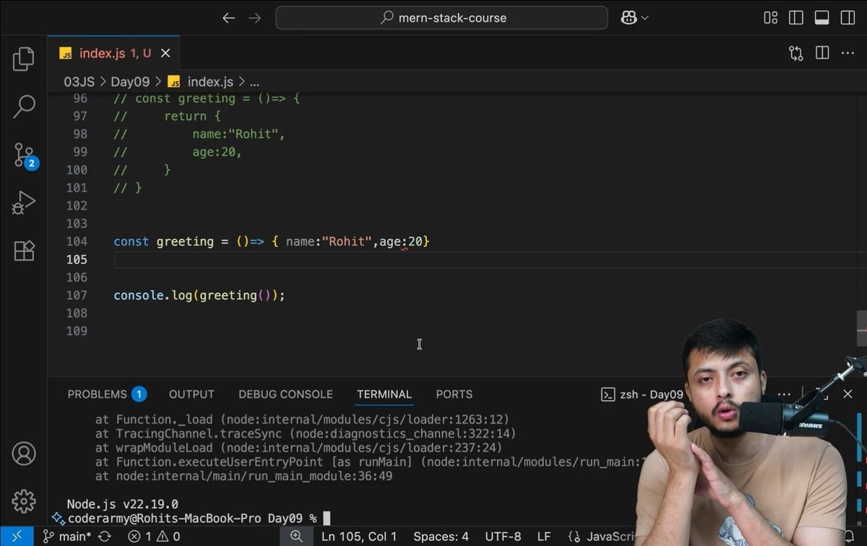
Task: Close the bottom panel
Action: [847, 394]
